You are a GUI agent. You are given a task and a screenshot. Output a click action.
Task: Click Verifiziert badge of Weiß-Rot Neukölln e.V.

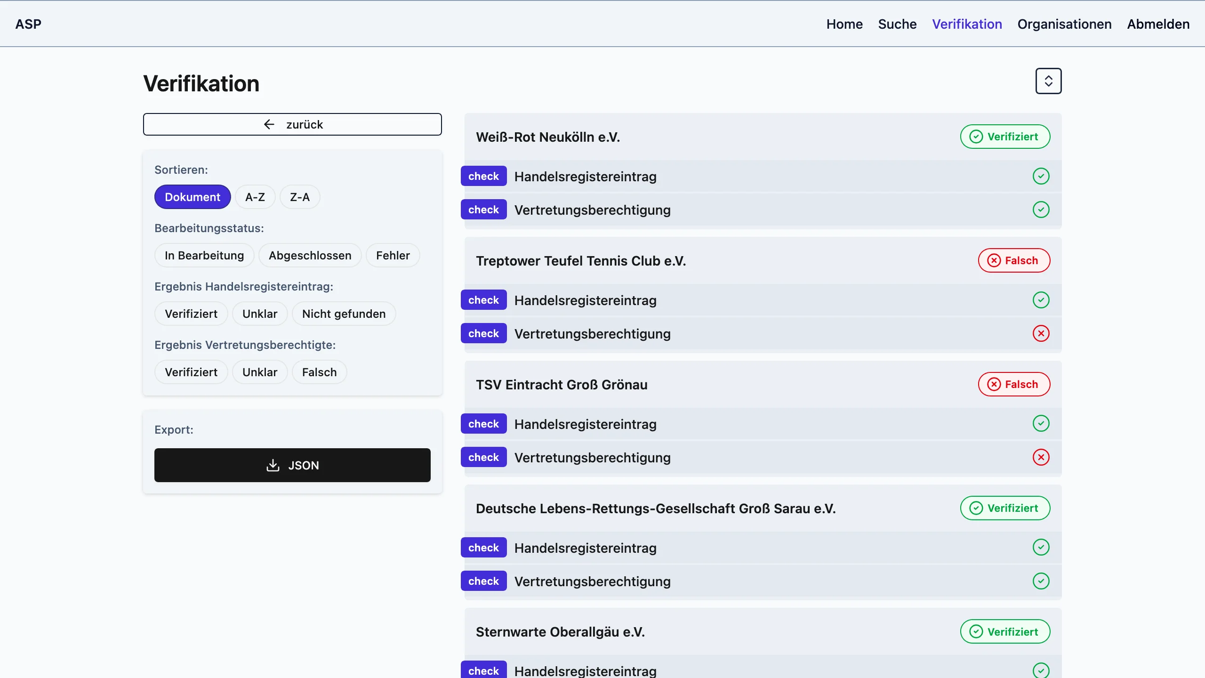point(1005,137)
